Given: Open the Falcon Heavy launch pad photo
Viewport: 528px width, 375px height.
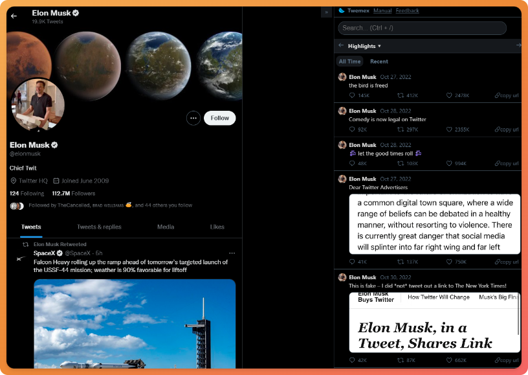Looking at the screenshot, I should point(135,323).
